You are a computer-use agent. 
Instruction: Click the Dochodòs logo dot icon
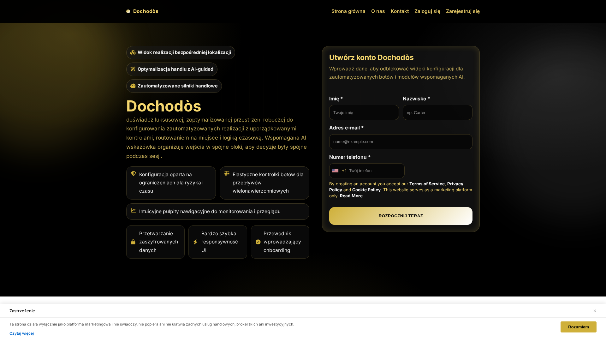click(x=128, y=11)
